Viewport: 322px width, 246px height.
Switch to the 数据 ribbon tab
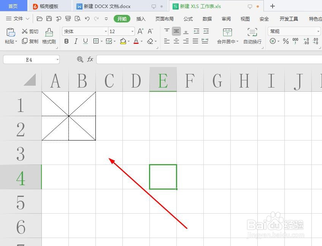207,19
